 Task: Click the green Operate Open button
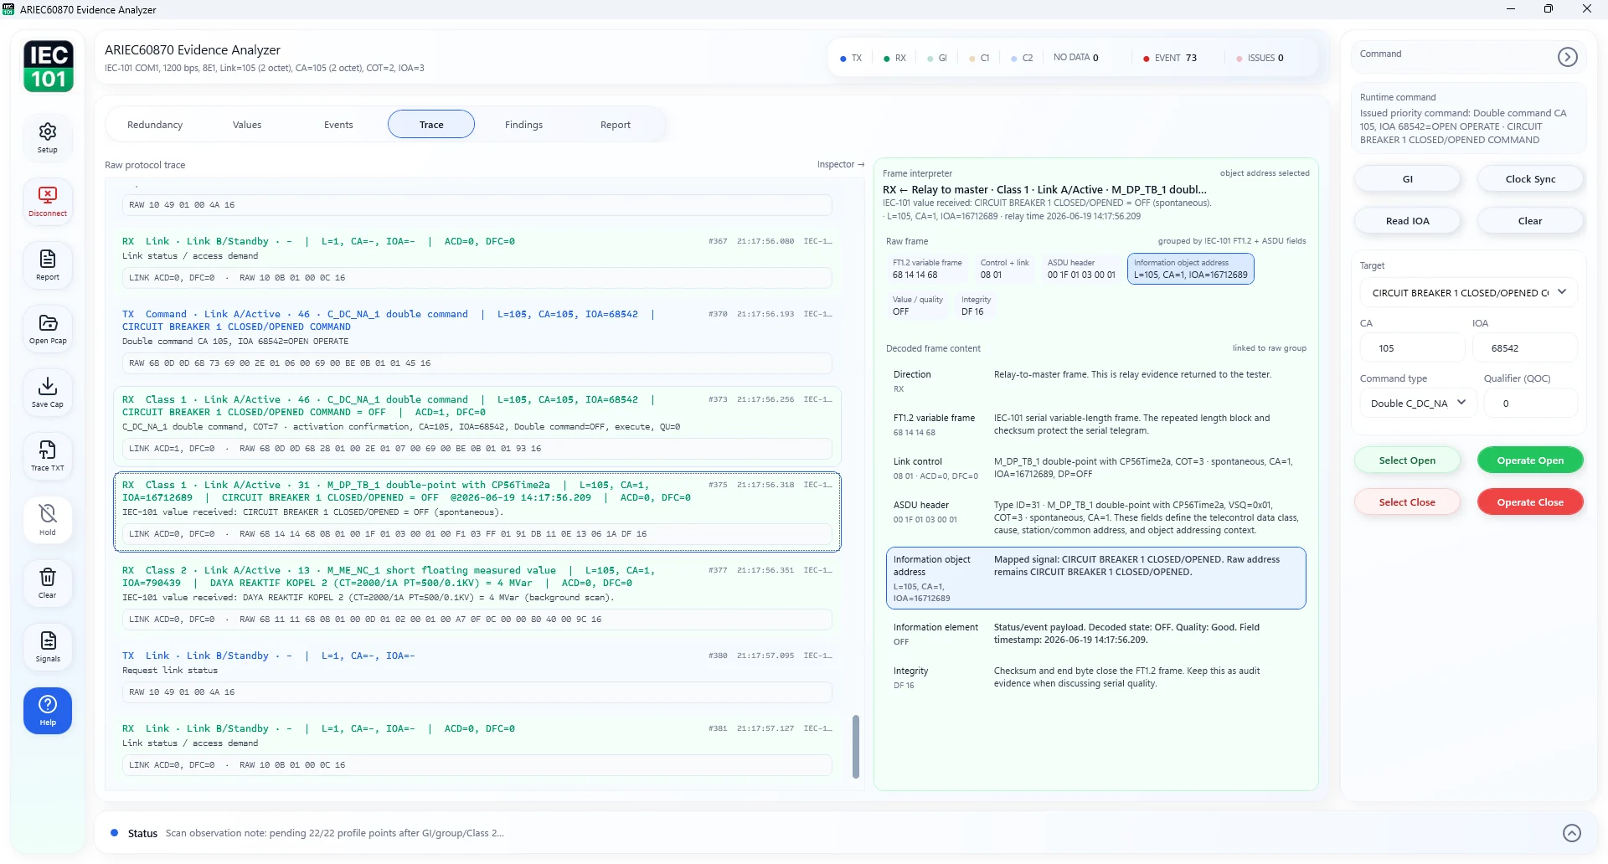click(x=1530, y=460)
